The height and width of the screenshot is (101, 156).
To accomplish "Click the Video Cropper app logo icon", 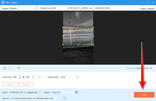I will click(3, 2).
